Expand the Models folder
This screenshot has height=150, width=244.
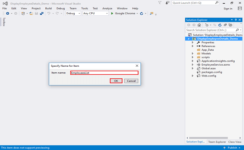(x=193, y=54)
